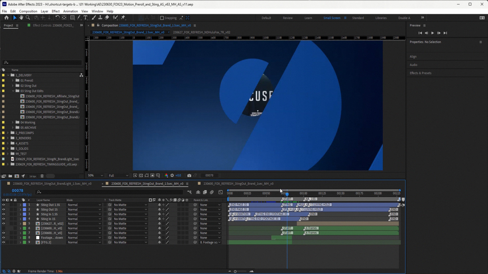Screen dimensions: 488x274
Task: Take a snapshot with camera icon
Action: 189,175
